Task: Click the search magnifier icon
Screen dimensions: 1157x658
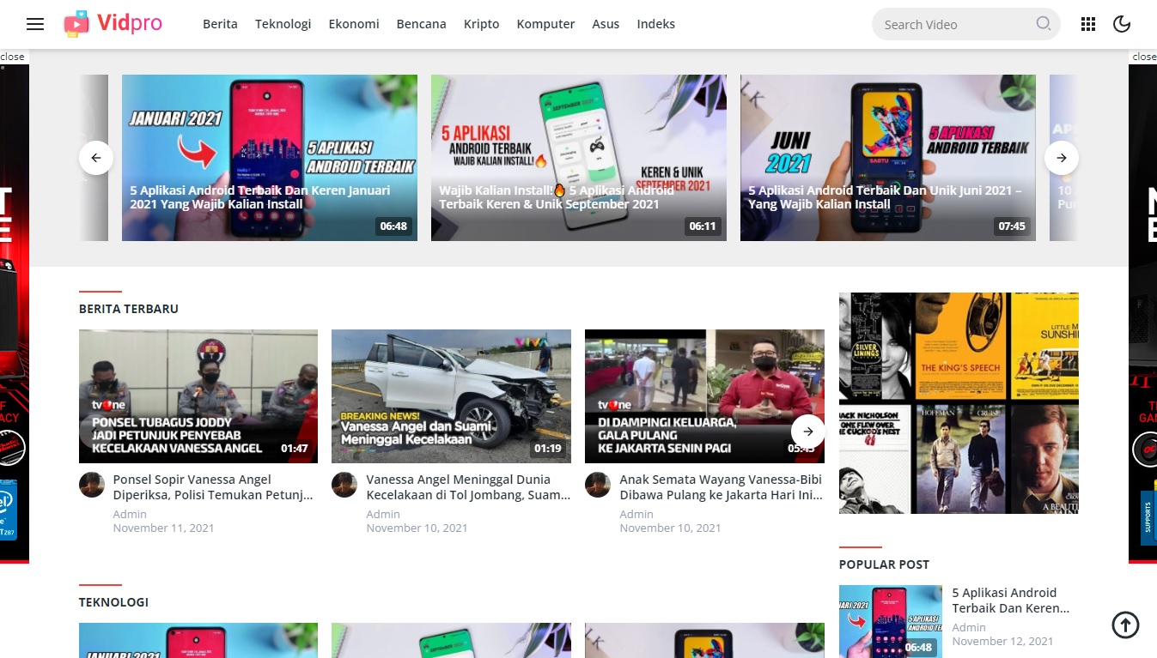Action: coord(1043,24)
